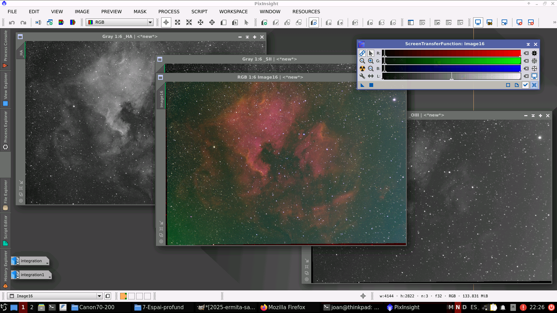
Task: Shade the ScreenTransferFunction window
Action: 528,44
